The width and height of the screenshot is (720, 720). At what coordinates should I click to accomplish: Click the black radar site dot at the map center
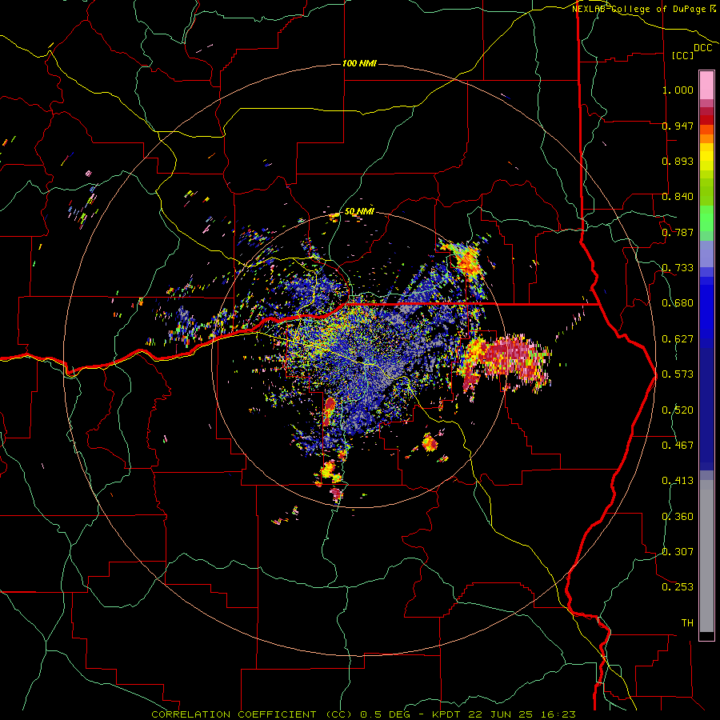pyautogui.click(x=359, y=359)
